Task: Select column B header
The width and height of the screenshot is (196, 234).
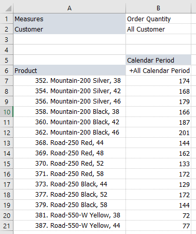Action: (158, 8)
